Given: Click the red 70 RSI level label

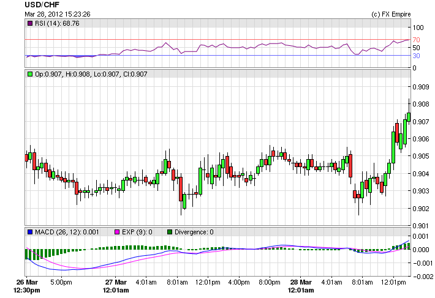Looking at the screenshot, I should point(415,40).
